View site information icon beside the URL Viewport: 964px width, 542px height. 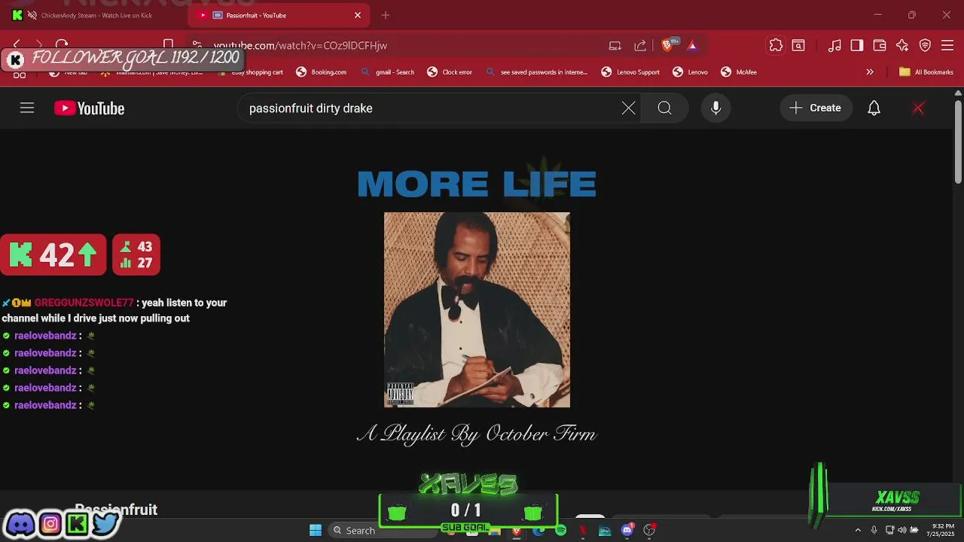tap(197, 45)
